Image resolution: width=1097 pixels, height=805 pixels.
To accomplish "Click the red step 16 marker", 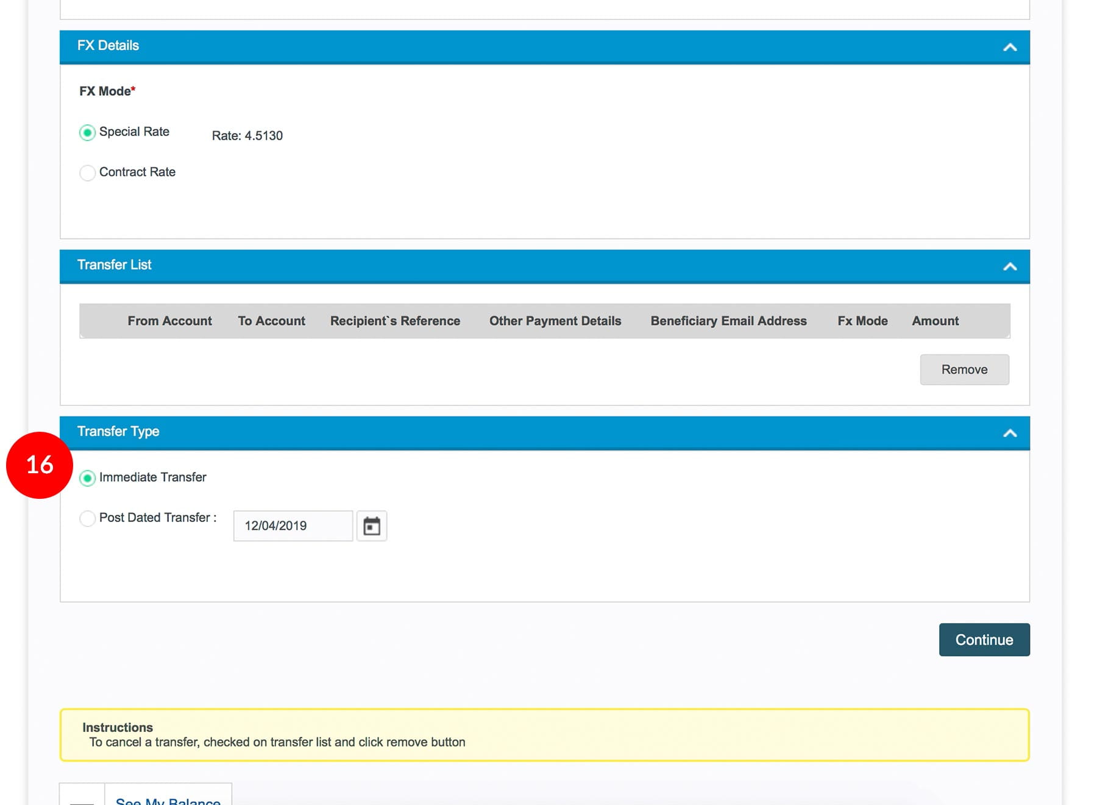I will [40, 465].
